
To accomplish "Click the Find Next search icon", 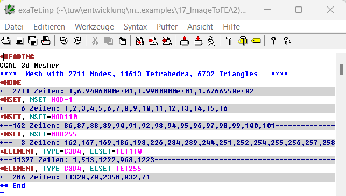I will click(153, 41).
